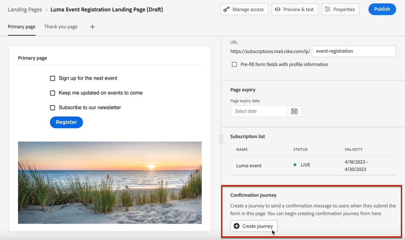The height and width of the screenshot is (240, 405).
Task: Click the blue Register button
Action: pyautogui.click(x=66, y=122)
